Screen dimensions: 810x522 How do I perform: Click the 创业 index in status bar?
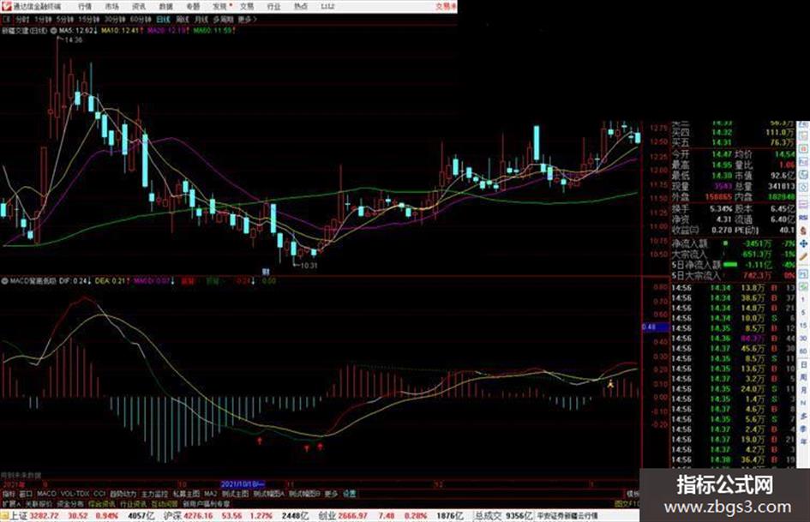[327, 515]
